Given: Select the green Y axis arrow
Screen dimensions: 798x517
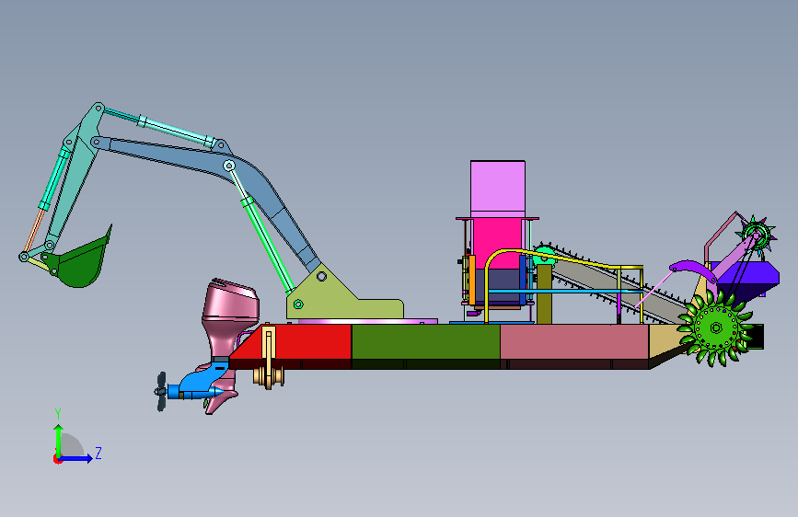Looking at the screenshot, I should pyautogui.click(x=59, y=441).
